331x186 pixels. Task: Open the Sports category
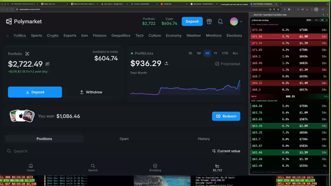[x=36, y=36]
